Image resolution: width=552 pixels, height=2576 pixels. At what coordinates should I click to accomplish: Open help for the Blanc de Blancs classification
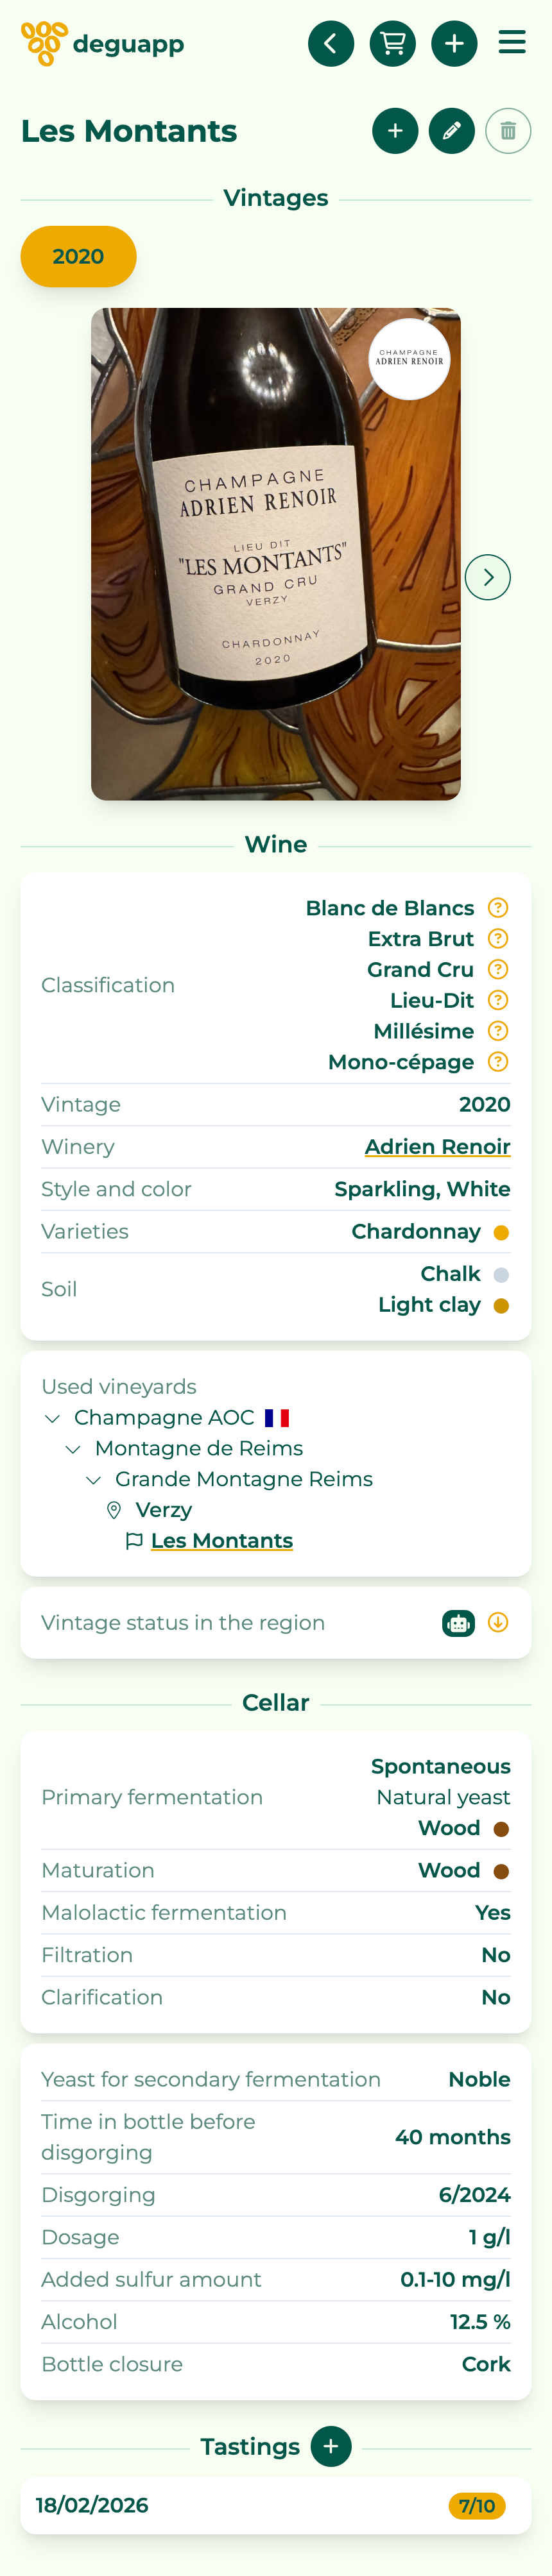pos(497,908)
